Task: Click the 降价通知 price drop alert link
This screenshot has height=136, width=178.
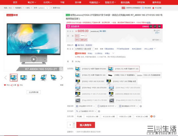Action: pyautogui.click(x=103, y=31)
